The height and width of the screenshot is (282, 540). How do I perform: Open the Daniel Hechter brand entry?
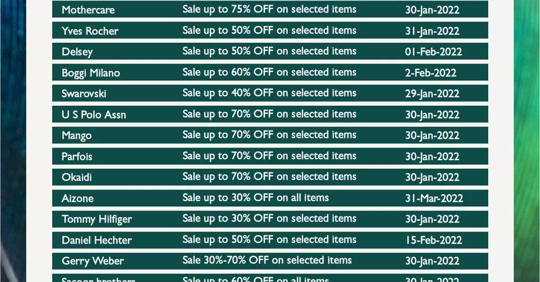(x=97, y=240)
